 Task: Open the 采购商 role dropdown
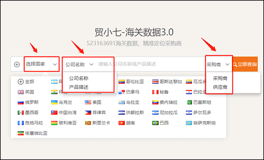coord(218,64)
